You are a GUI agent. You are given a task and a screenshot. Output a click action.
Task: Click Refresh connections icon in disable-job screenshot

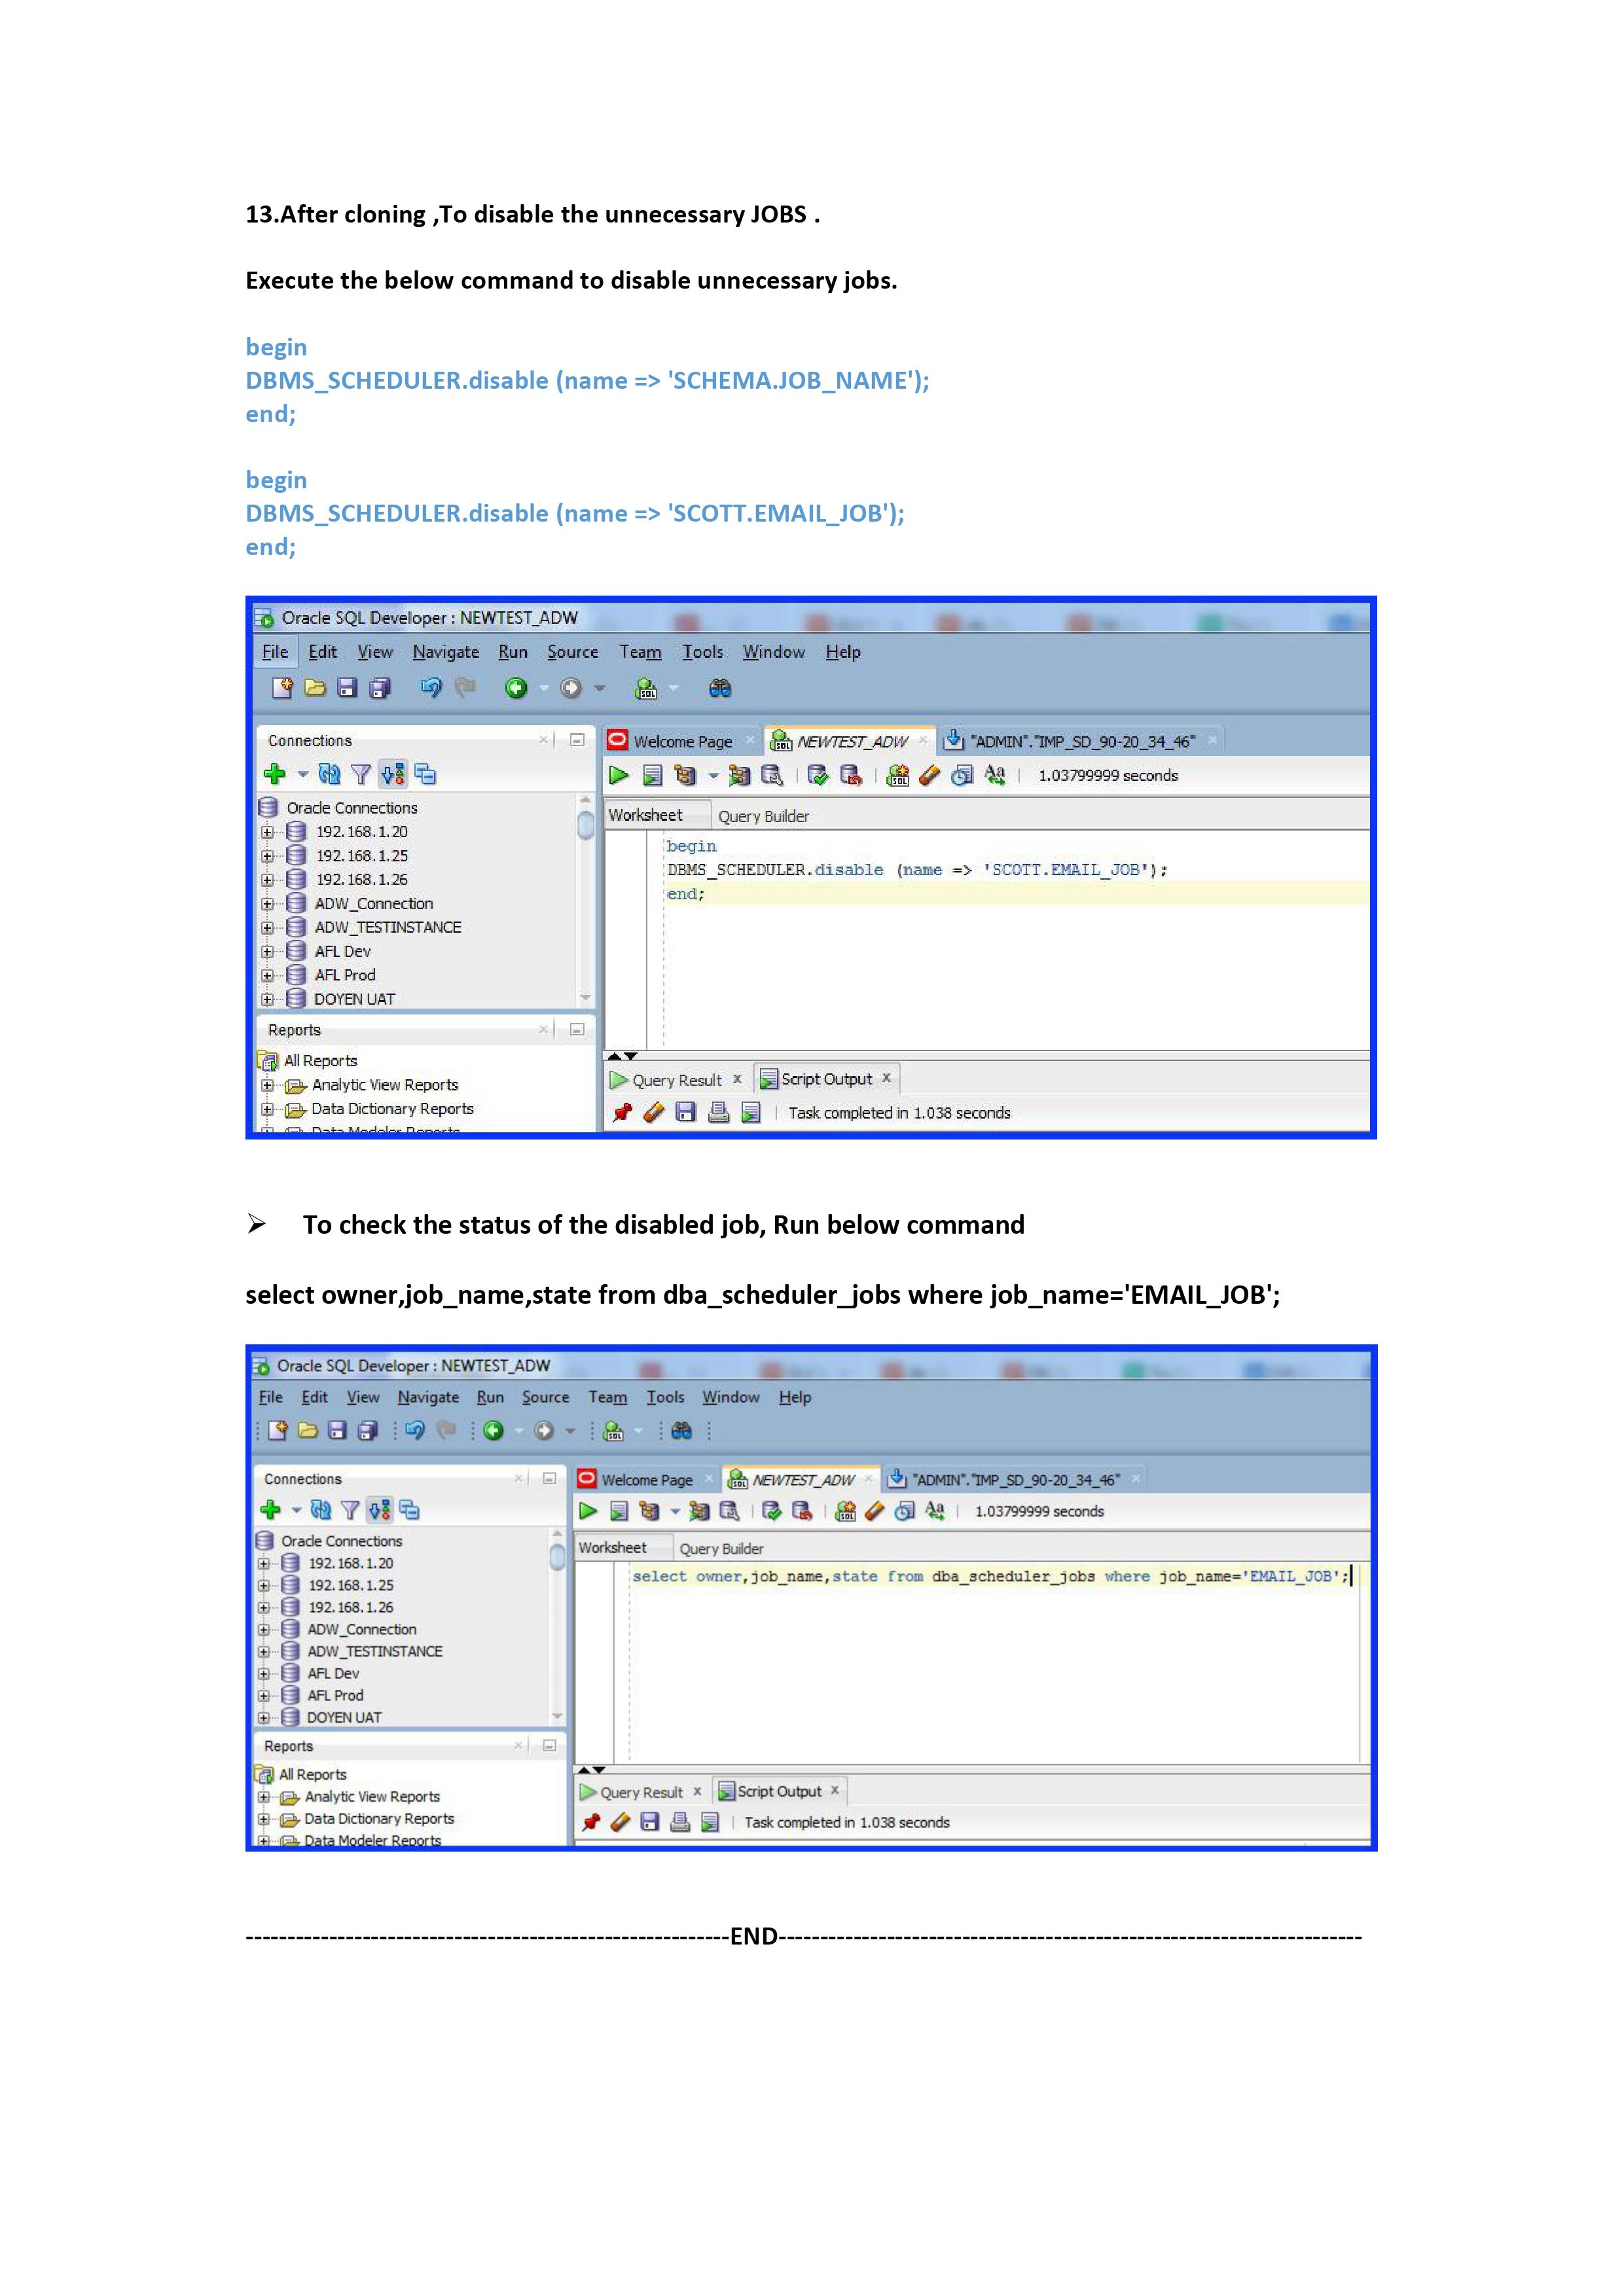tap(329, 774)
